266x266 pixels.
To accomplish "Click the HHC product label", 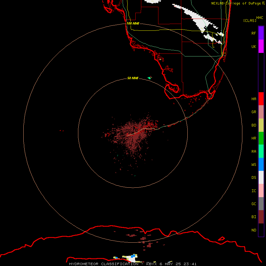I will pyautogui.click(x=259, y=18).
